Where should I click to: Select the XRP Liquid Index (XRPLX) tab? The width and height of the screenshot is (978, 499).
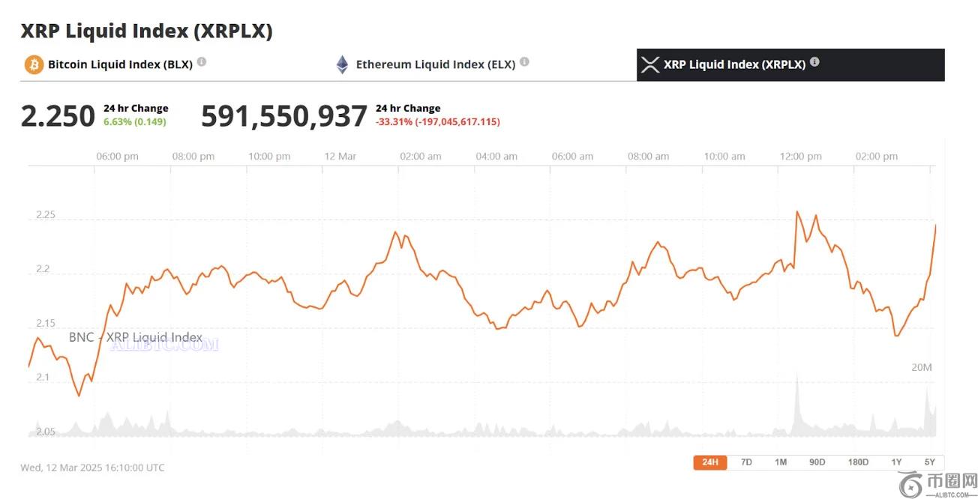click(734, 64)
